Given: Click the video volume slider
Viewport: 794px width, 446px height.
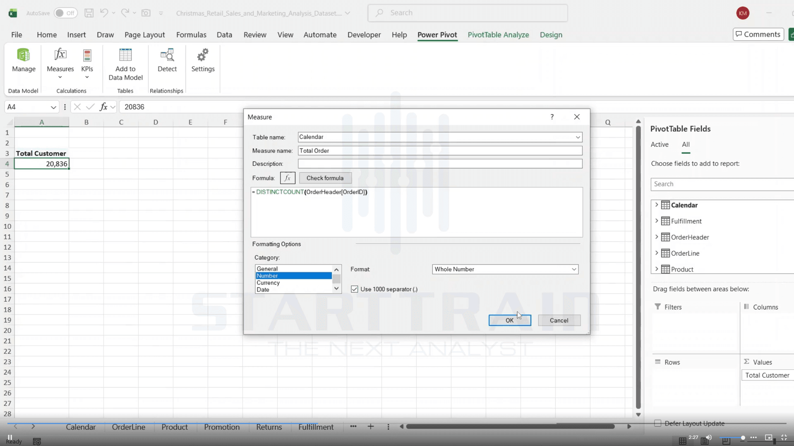Looking at the screenshot, I should [x=732, y=437].
